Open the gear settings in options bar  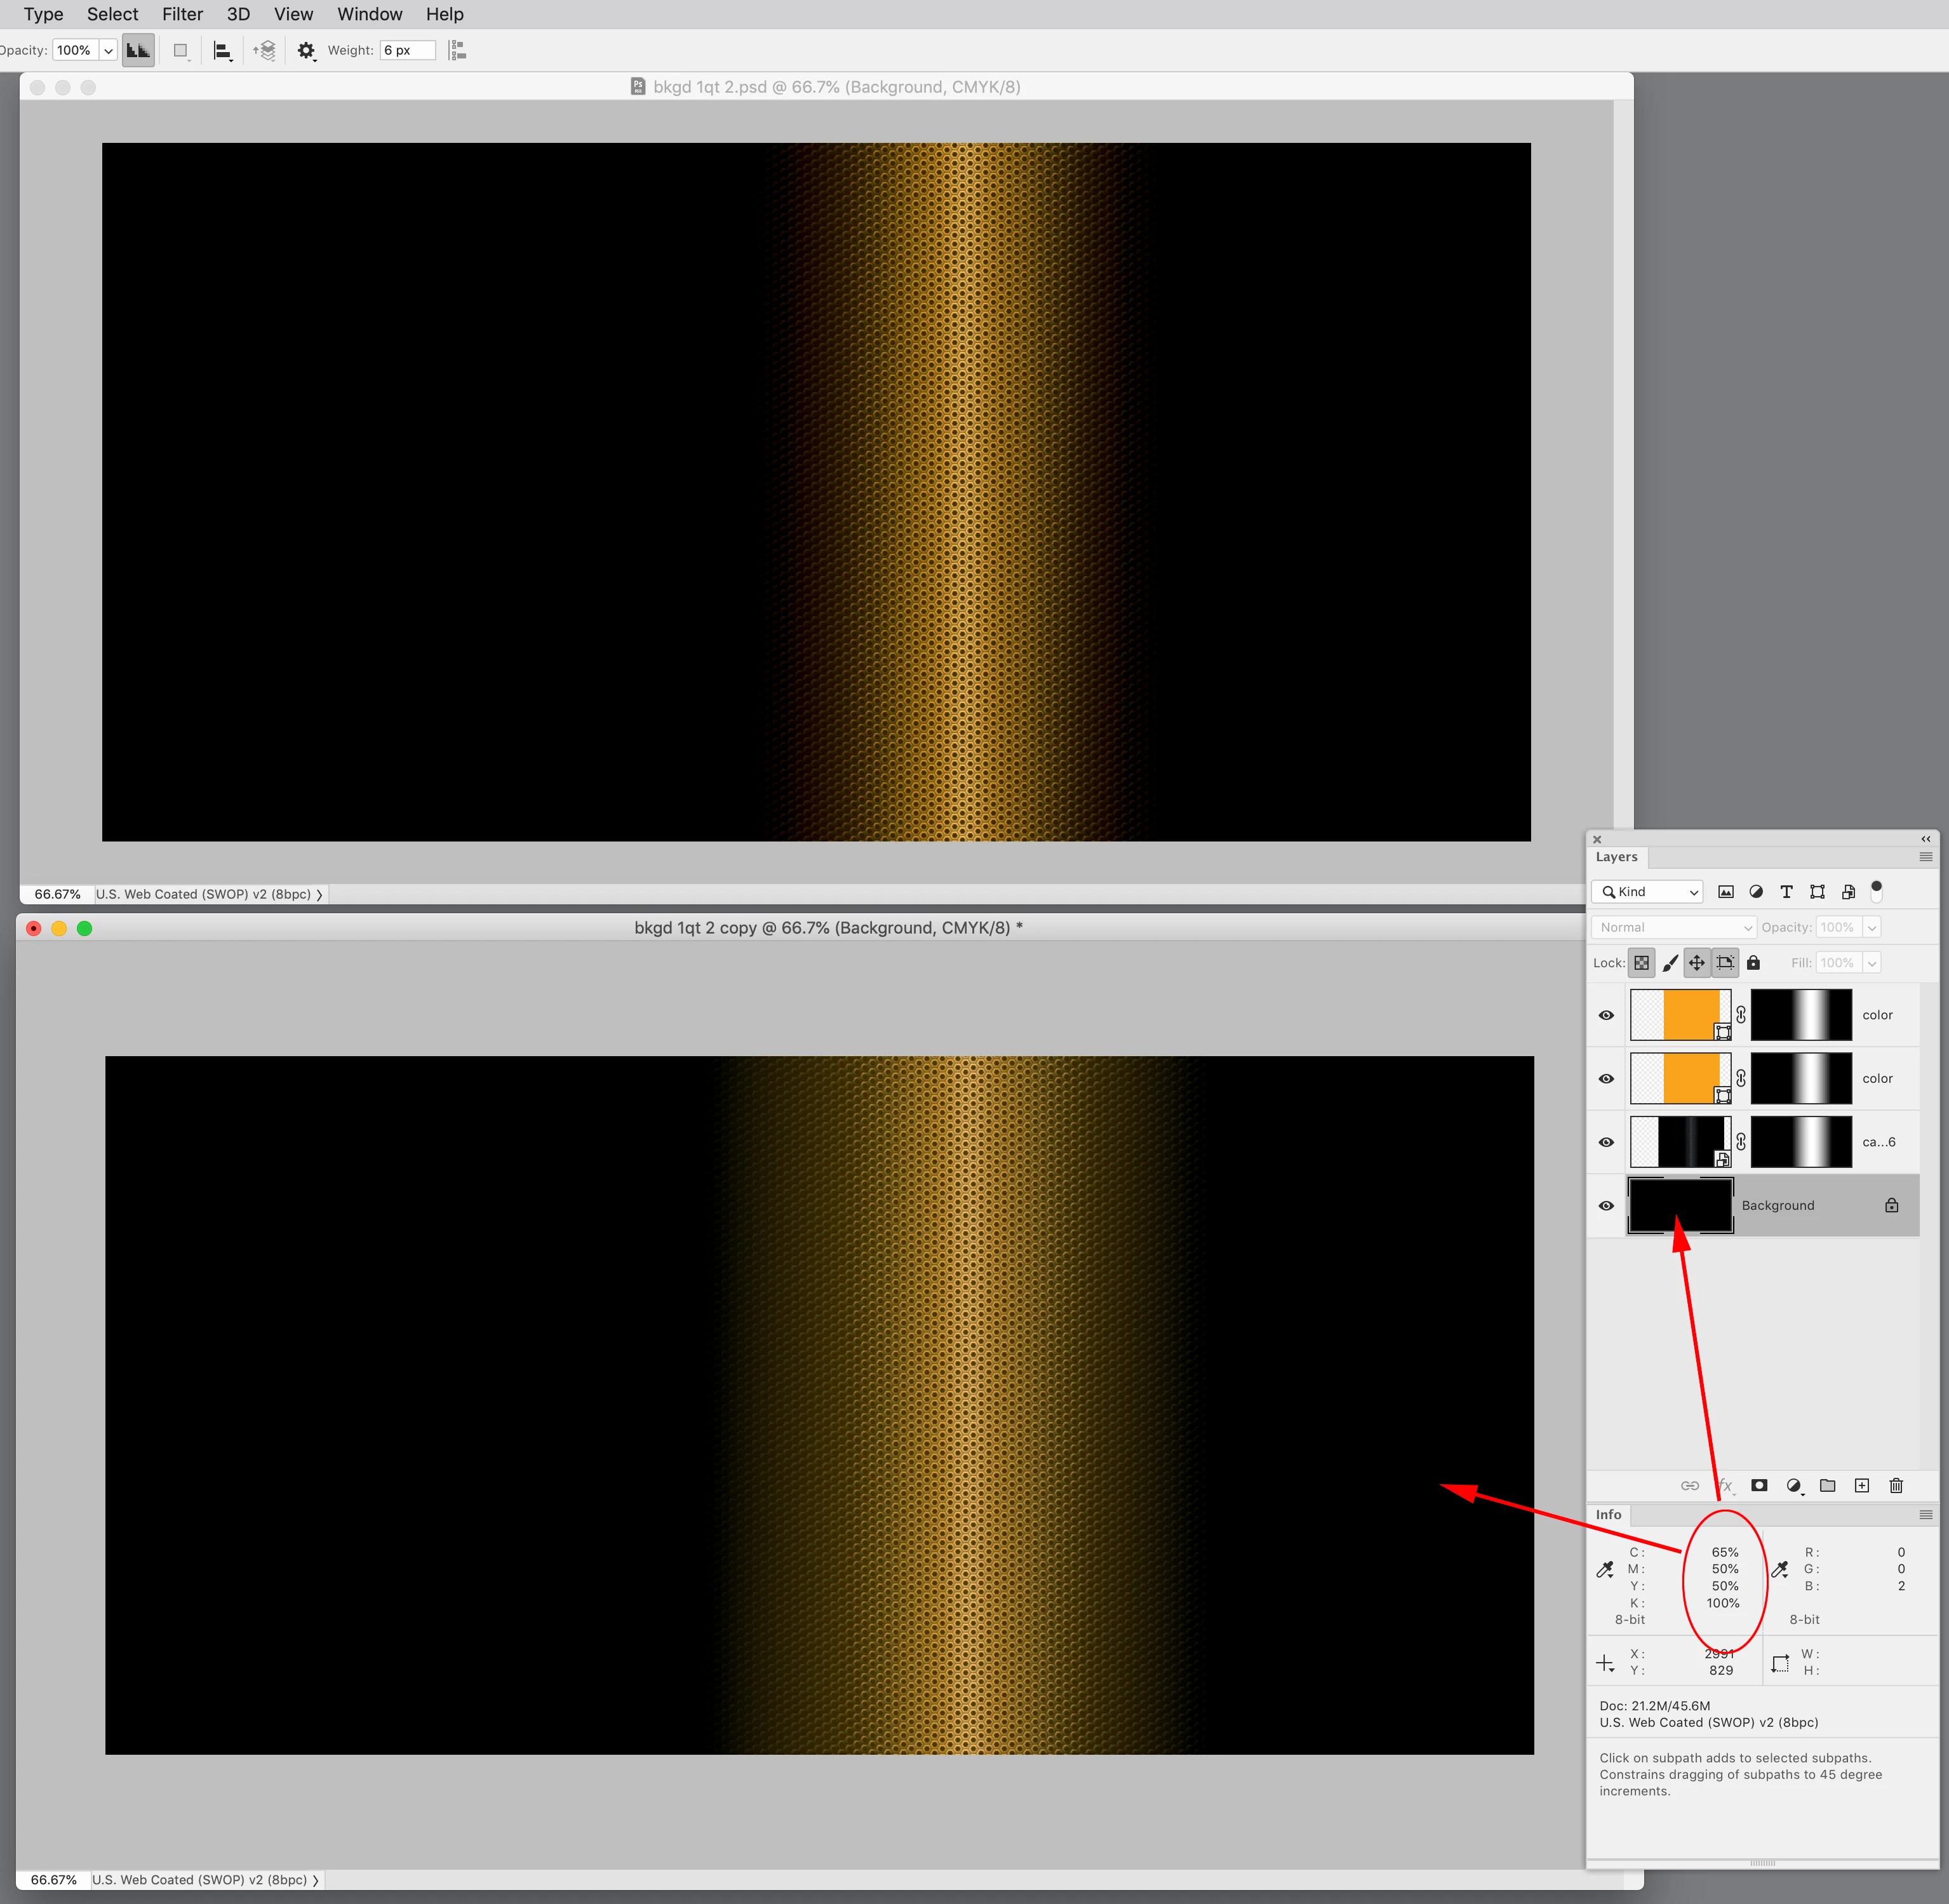coord(306,50)
